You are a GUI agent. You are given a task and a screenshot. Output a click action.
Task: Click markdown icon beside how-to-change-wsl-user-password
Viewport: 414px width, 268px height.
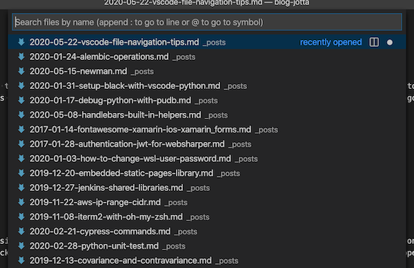click(21, 158)
